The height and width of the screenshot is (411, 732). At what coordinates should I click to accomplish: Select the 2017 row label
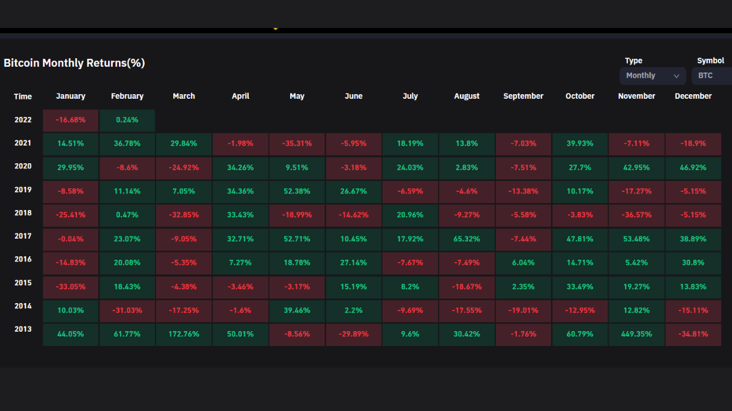click(x=23, y=236)
